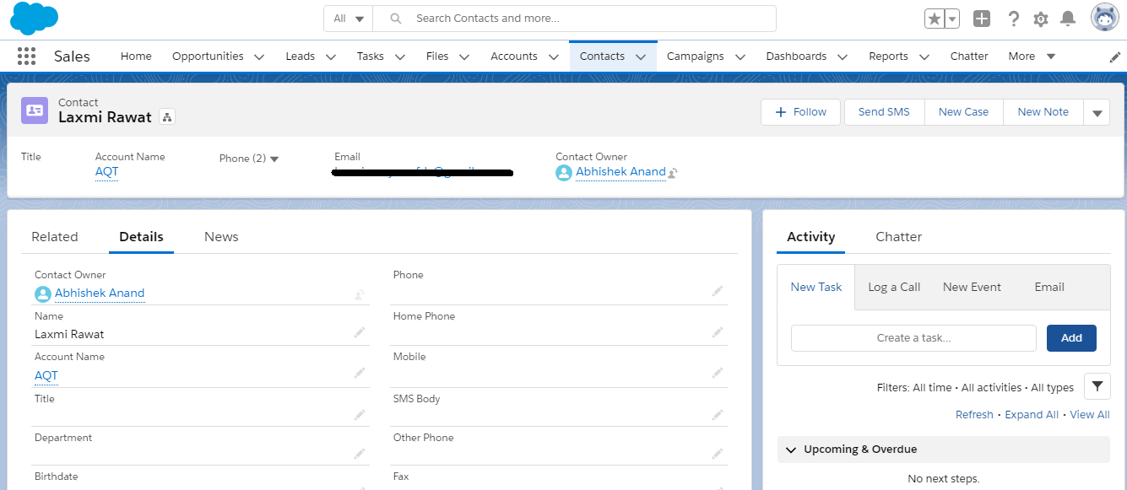Open the App Launcher grid icon
Image resolution: width=1127 pixels, height=490 pixels.
click(26, 57)
